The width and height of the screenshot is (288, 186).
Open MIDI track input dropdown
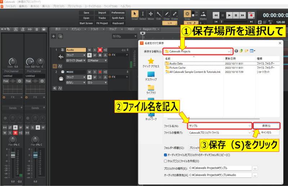tap(76, 83)
